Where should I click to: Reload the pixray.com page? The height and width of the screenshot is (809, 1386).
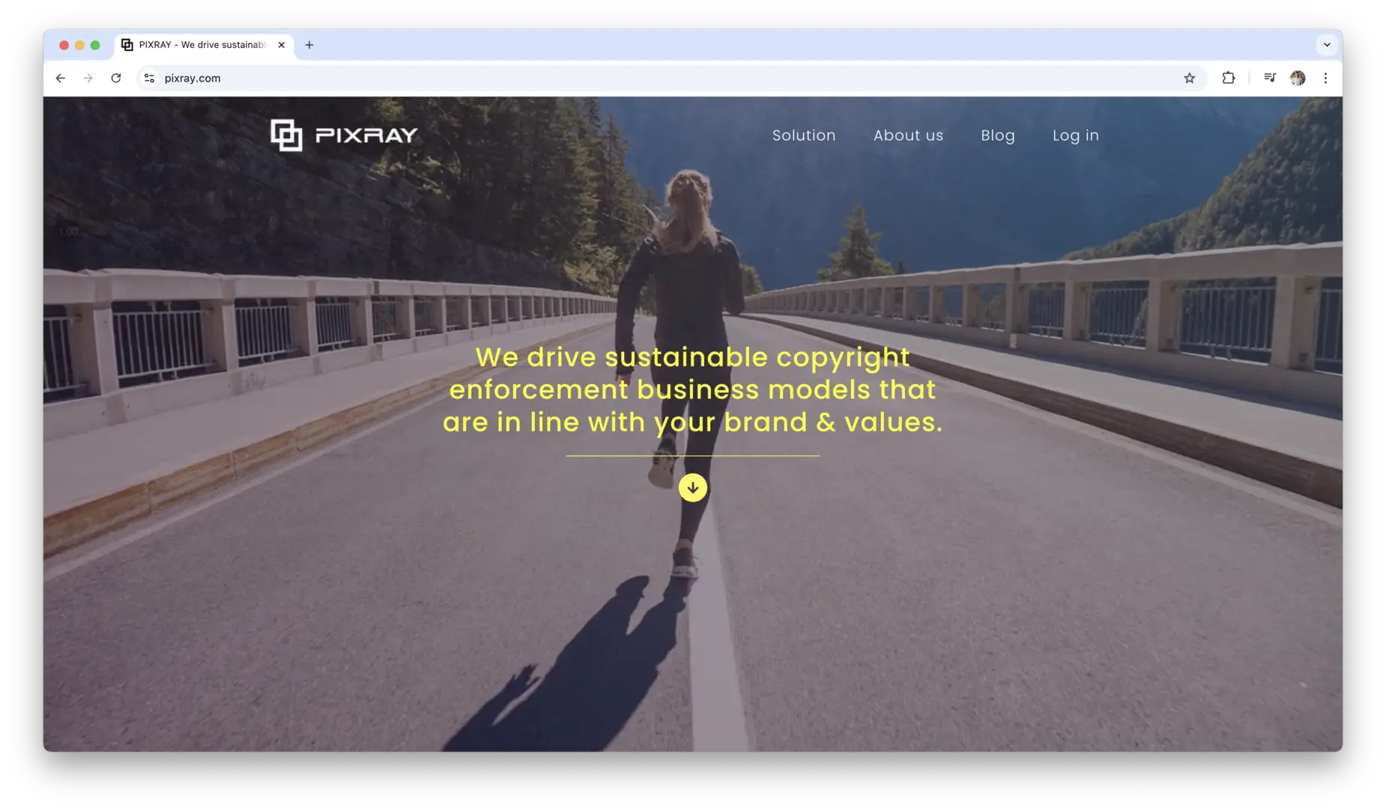[117, 77]
